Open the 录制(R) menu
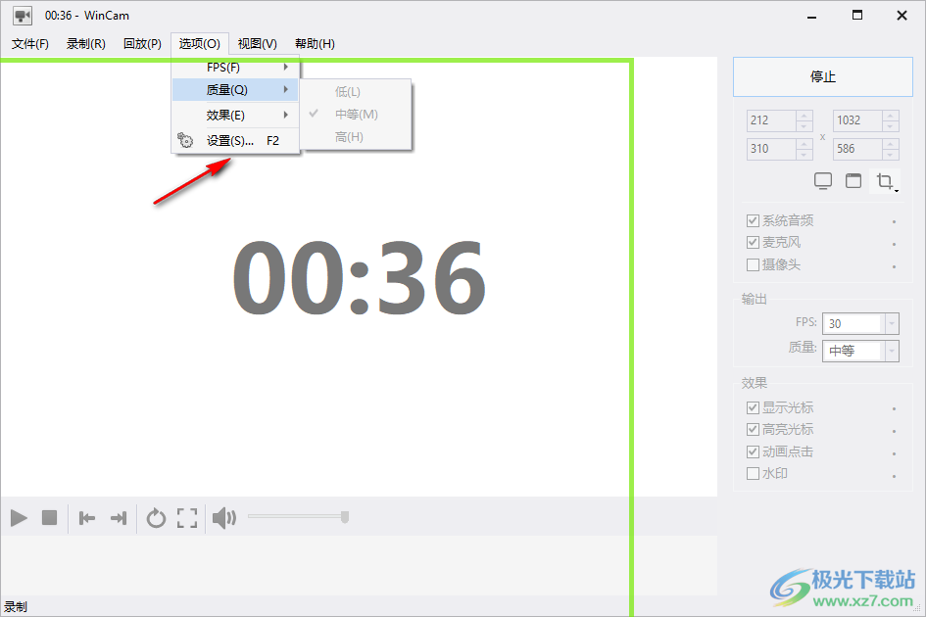 (x=85, y=44)
